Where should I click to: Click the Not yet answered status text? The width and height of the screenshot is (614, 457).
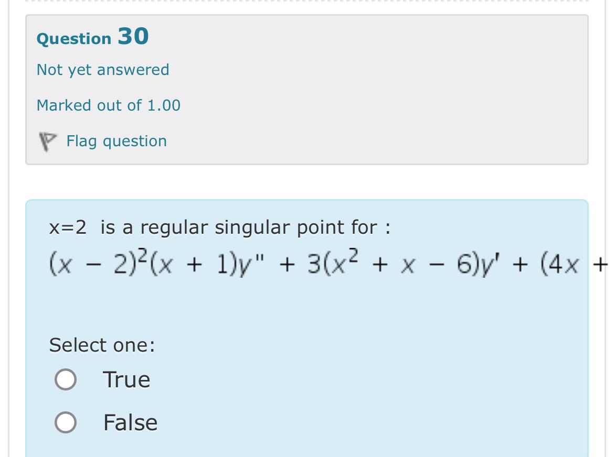pos(103,69)
